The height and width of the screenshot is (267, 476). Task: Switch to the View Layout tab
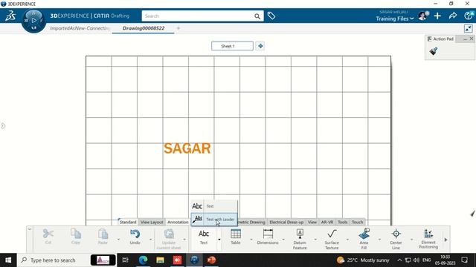tap(152, 222)
